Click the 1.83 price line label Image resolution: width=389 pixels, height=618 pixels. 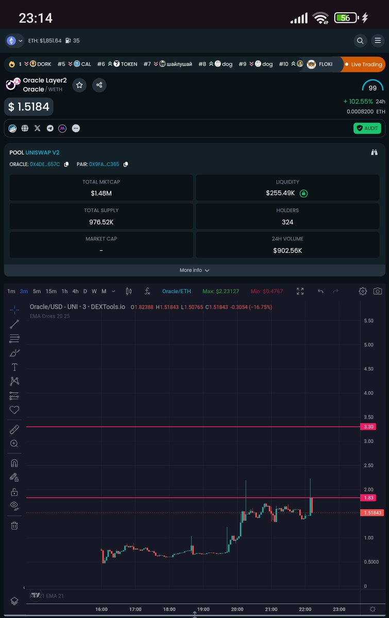tap(369, 497)
